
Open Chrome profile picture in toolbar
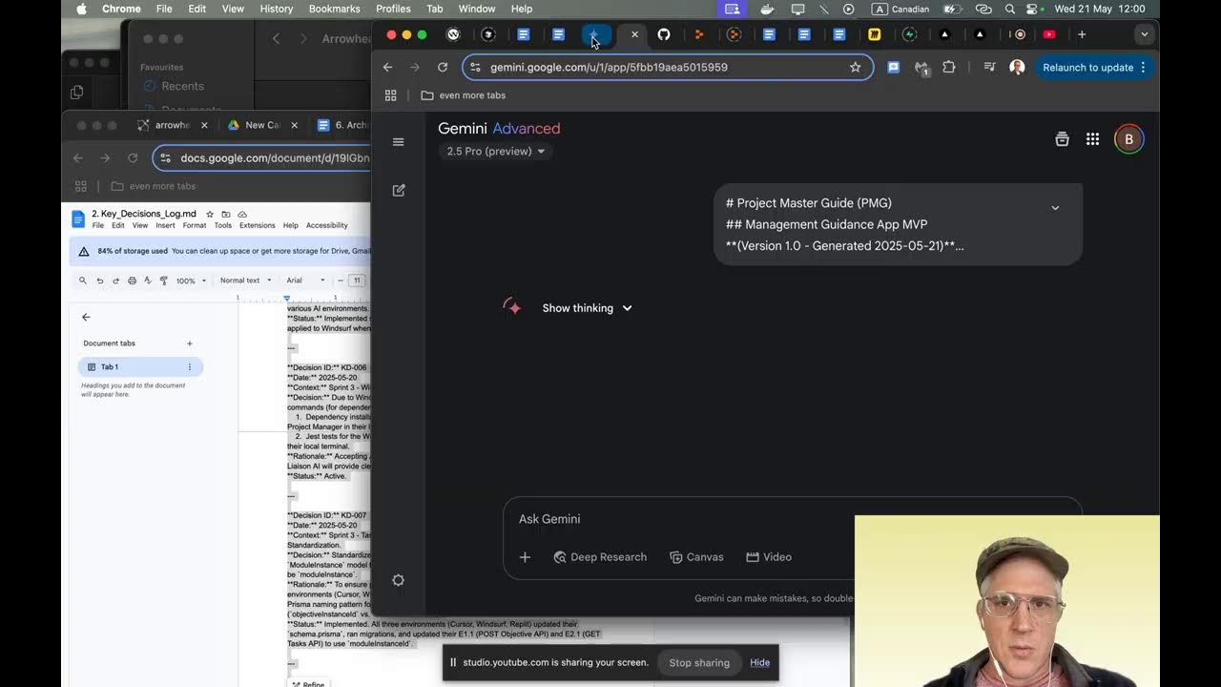pos(1017,68)
